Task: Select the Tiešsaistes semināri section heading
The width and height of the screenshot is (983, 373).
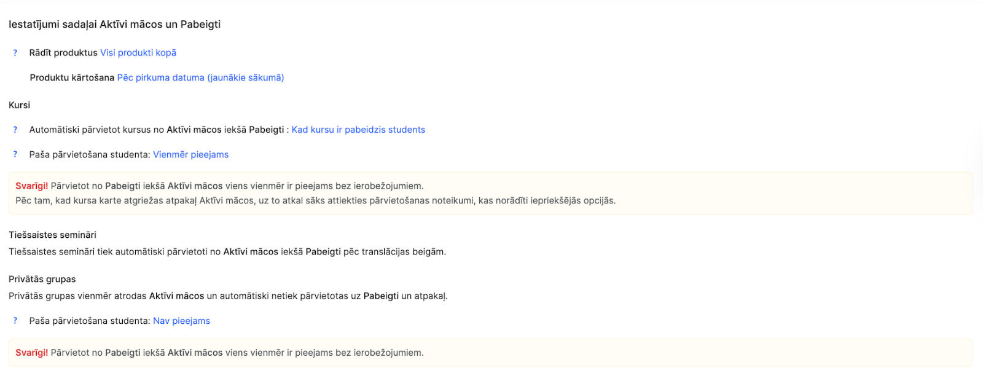Action: tap(52, 235)
